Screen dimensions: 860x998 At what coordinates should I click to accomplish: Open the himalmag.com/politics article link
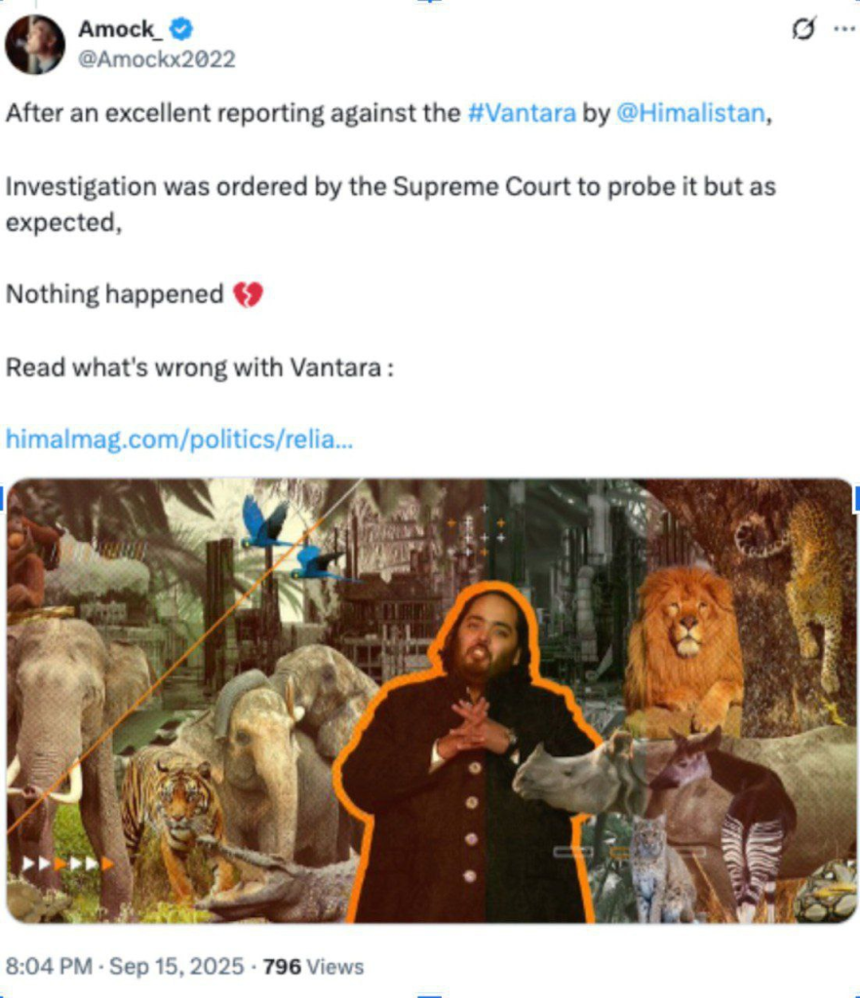pos(178,440)
